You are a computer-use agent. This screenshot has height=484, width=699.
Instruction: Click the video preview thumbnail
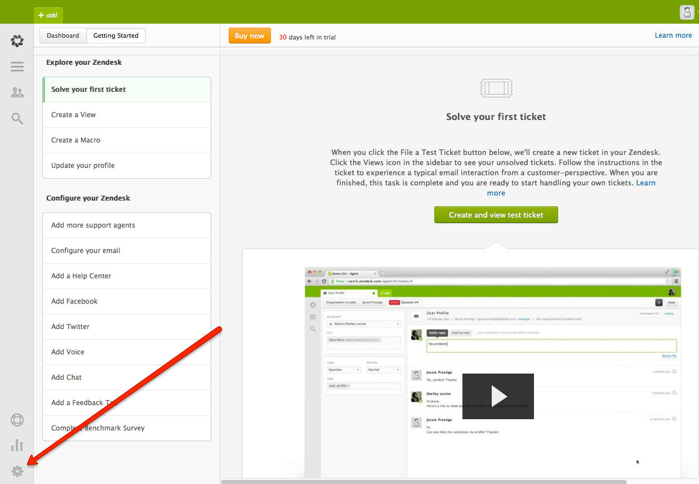click(x=493, y=372)
